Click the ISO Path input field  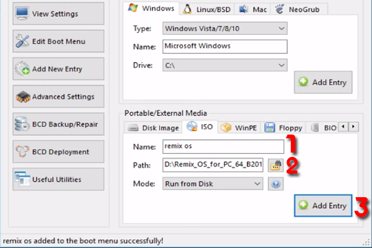tap(213, 165)
